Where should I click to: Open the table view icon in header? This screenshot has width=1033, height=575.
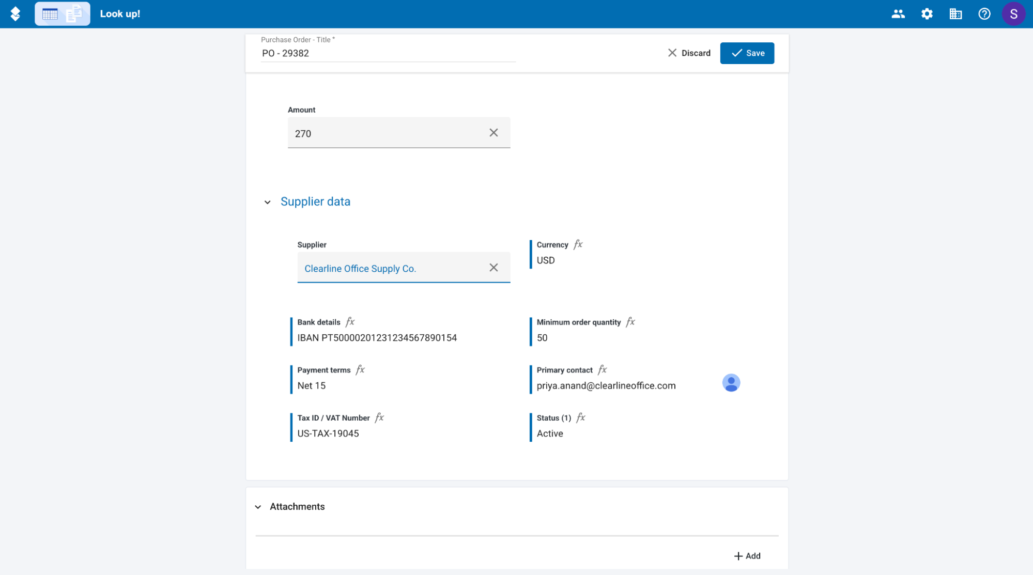(50, 14)
